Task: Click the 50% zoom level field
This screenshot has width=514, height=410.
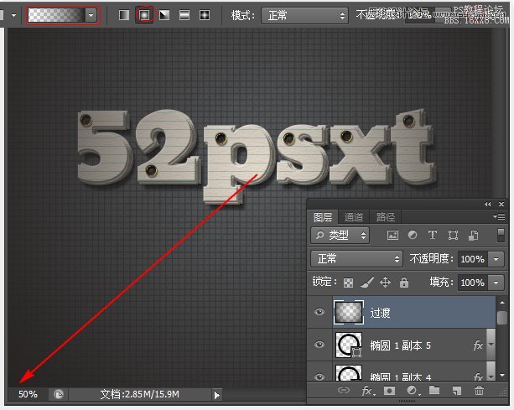Action: [28, 394]
